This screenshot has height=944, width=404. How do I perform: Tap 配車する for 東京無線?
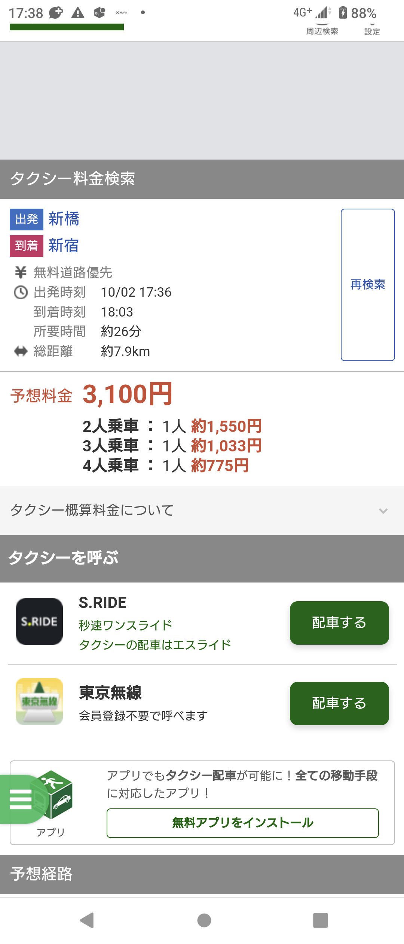pyautogui.click(x=339, y=703)
